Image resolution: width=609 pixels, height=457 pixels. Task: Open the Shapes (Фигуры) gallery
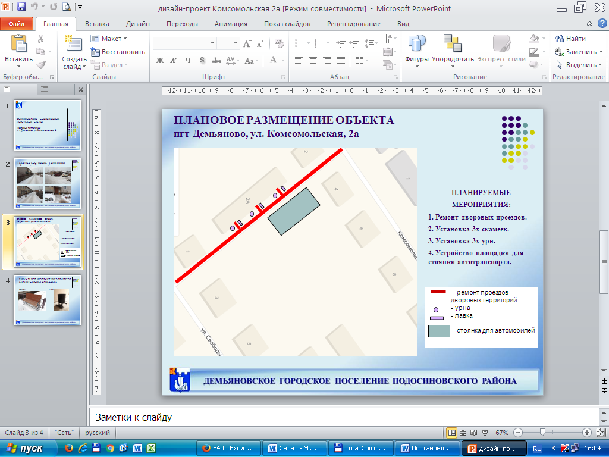[416, 43]
